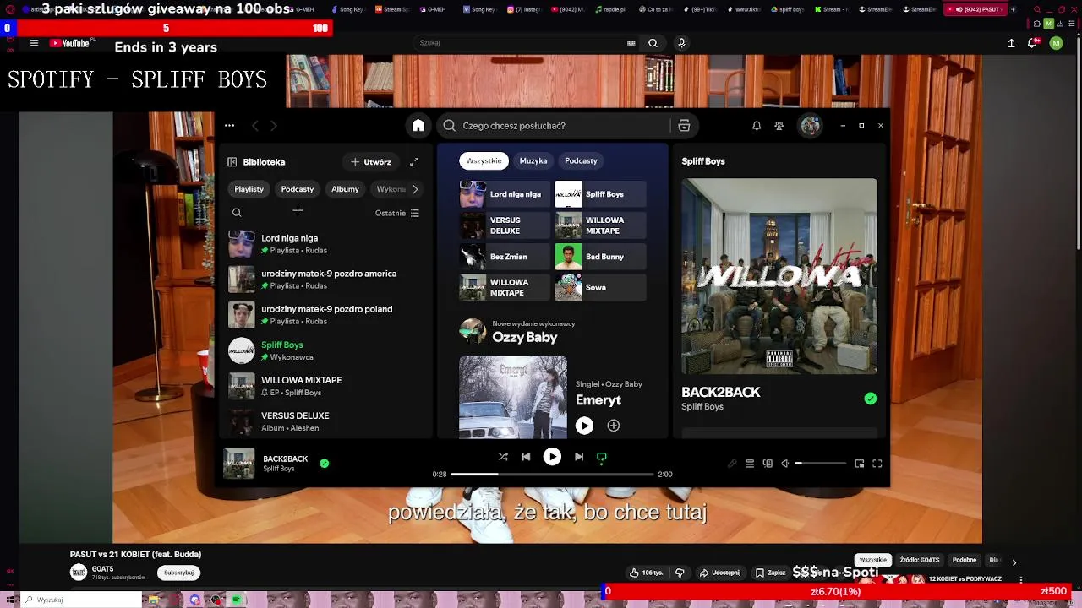
Task: Click the Utwórz create button
Action: (371, 162)
